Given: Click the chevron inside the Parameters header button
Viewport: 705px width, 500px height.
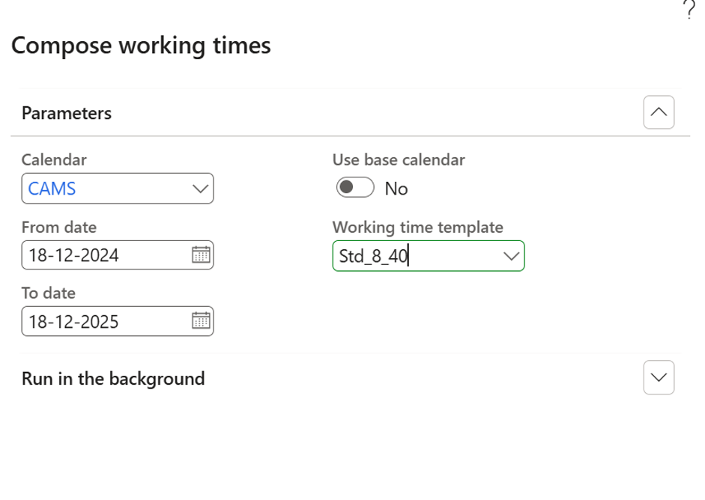Looking at the screenshot, I should pyautogui.click(x=659, y=112).
